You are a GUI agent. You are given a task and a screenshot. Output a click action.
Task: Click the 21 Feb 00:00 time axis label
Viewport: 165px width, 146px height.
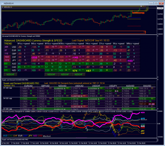click(x=73, y=143)
